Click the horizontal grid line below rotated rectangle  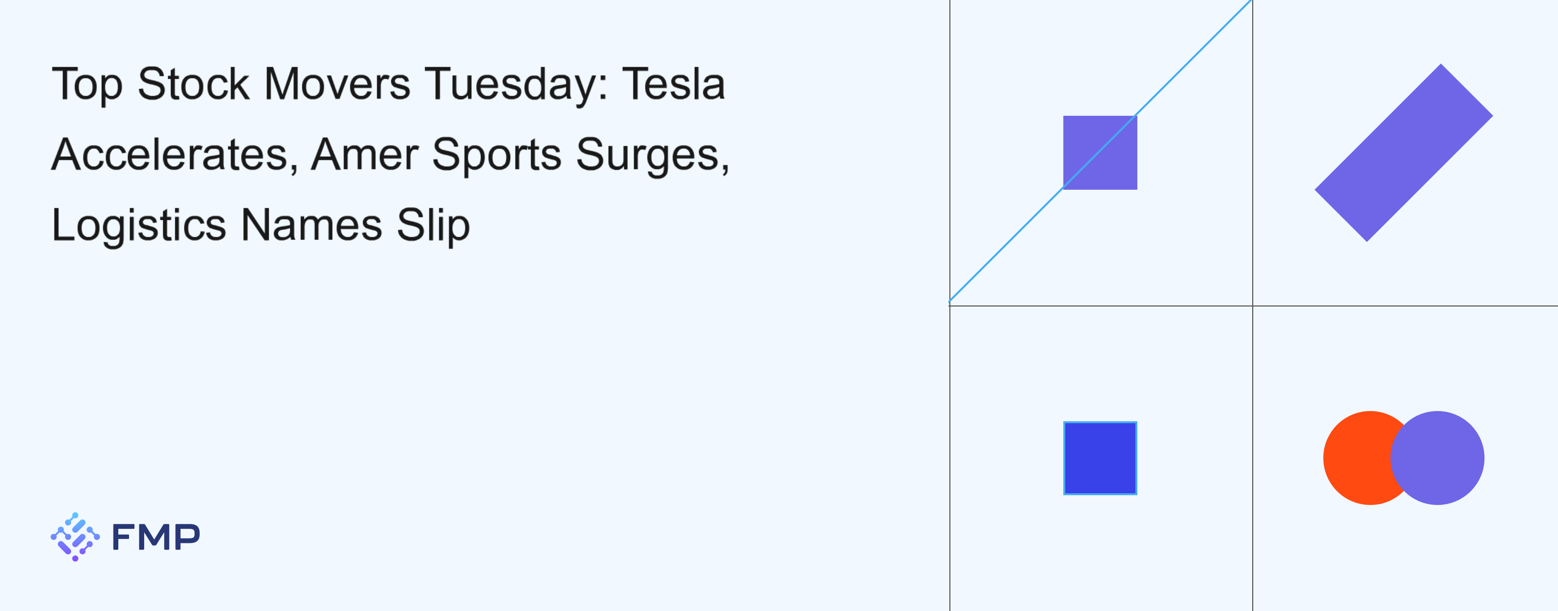(1404, 306)
